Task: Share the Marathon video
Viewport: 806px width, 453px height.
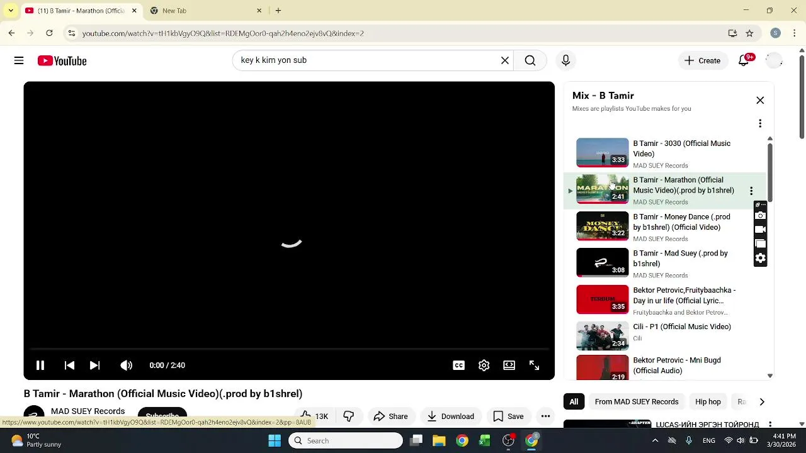Action: point(390,416)
